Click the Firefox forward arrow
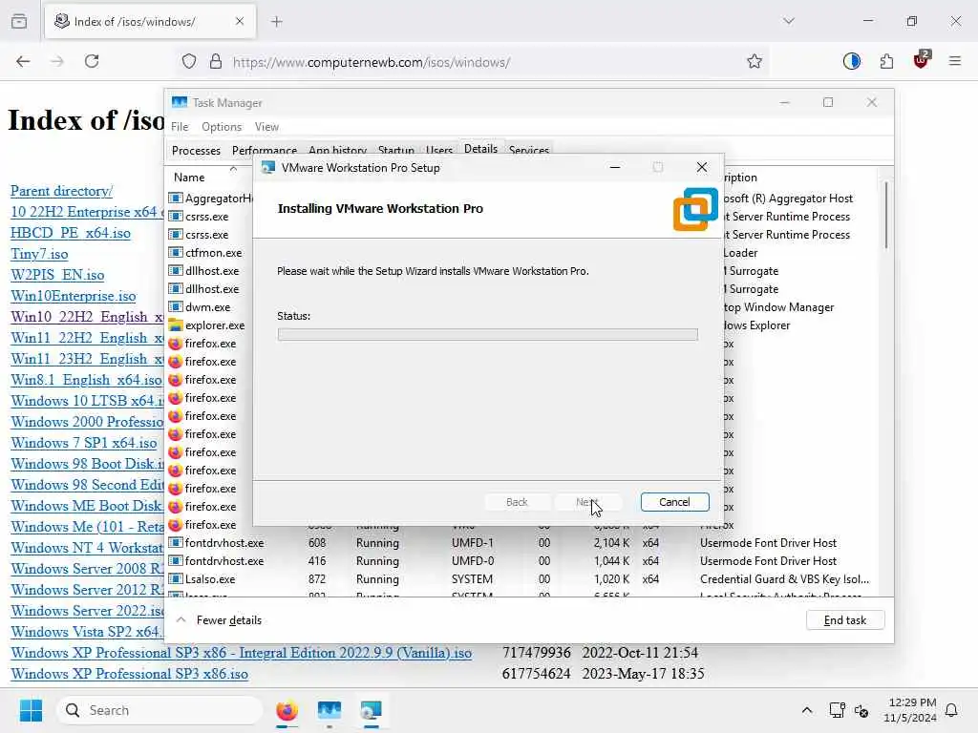 coord(57,61)
